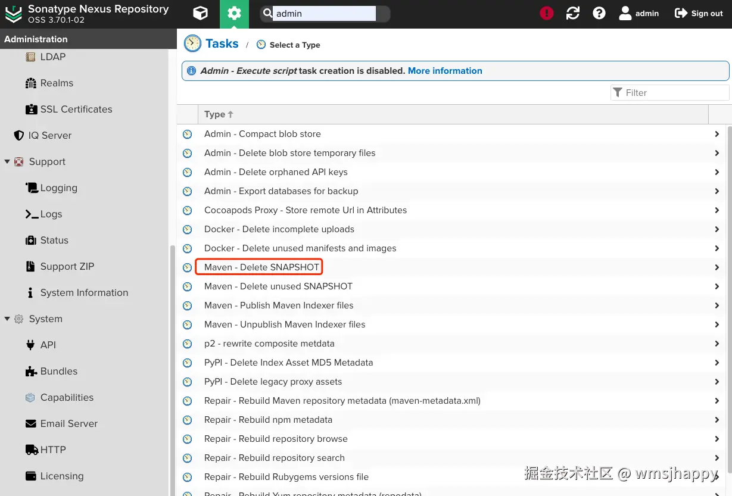
Task: Click the Tasks breadcrumb link
Action: (x=222, y=43)
